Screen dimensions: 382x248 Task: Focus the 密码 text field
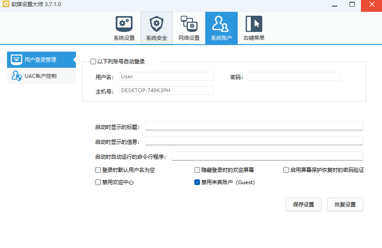[293, 77]
